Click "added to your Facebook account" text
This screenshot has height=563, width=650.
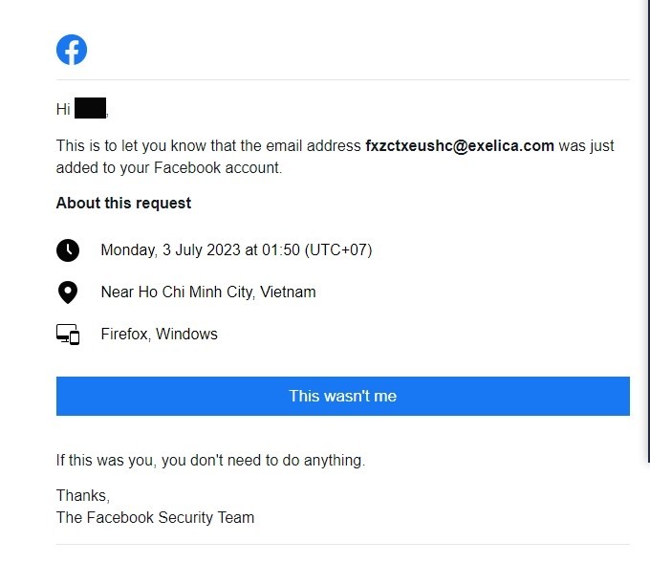pos(169,168)
